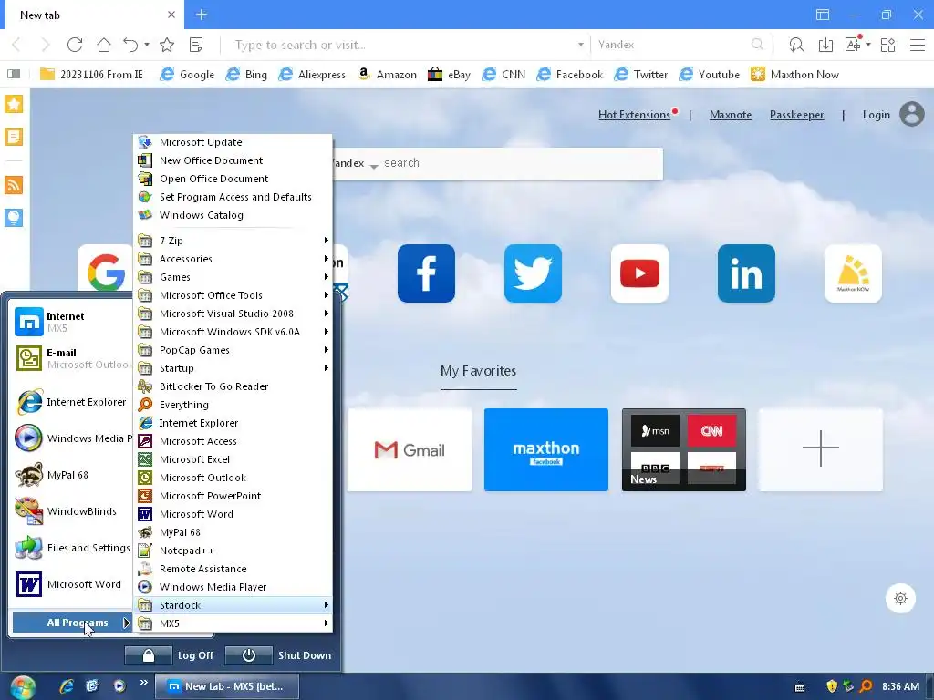Open the Twitter quick-access tile
The width and height of the screenshot is (934, 700).
pos(533,273)
